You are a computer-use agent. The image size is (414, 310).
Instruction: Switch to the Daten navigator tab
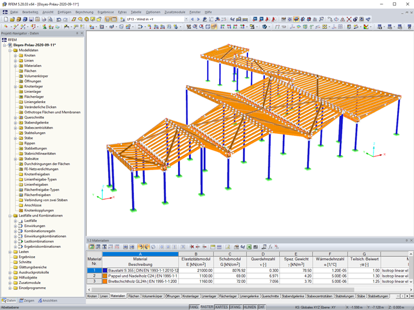click(8, 300)
